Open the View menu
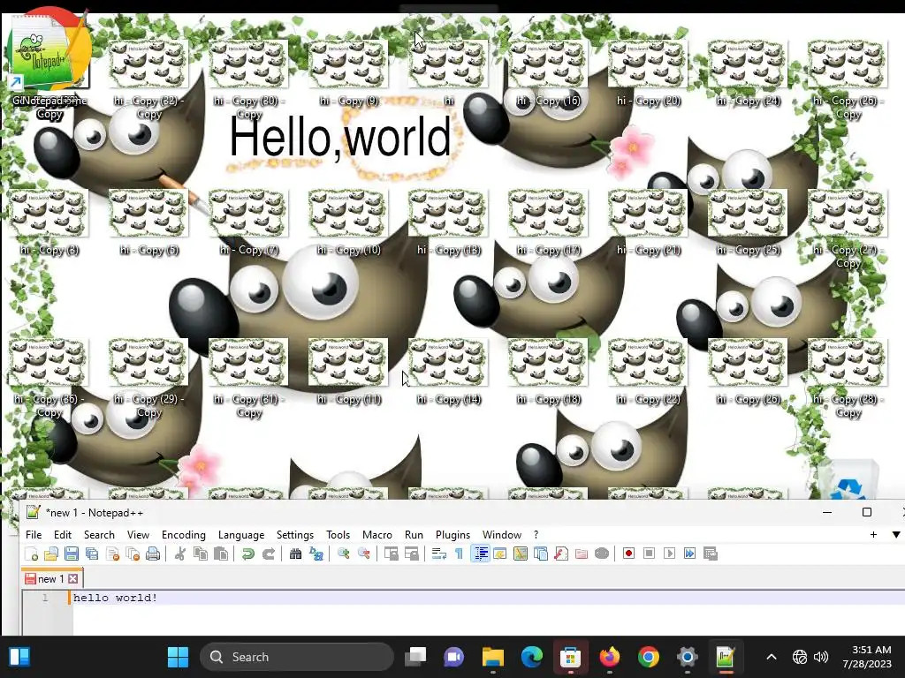Image resolution: width=905 pixels, height=678 pixels. [138, 535]
